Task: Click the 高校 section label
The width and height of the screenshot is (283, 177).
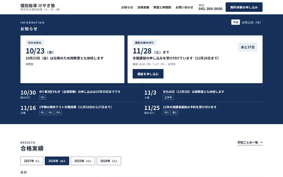Action: pyautogui.click(x=23, y=172)
